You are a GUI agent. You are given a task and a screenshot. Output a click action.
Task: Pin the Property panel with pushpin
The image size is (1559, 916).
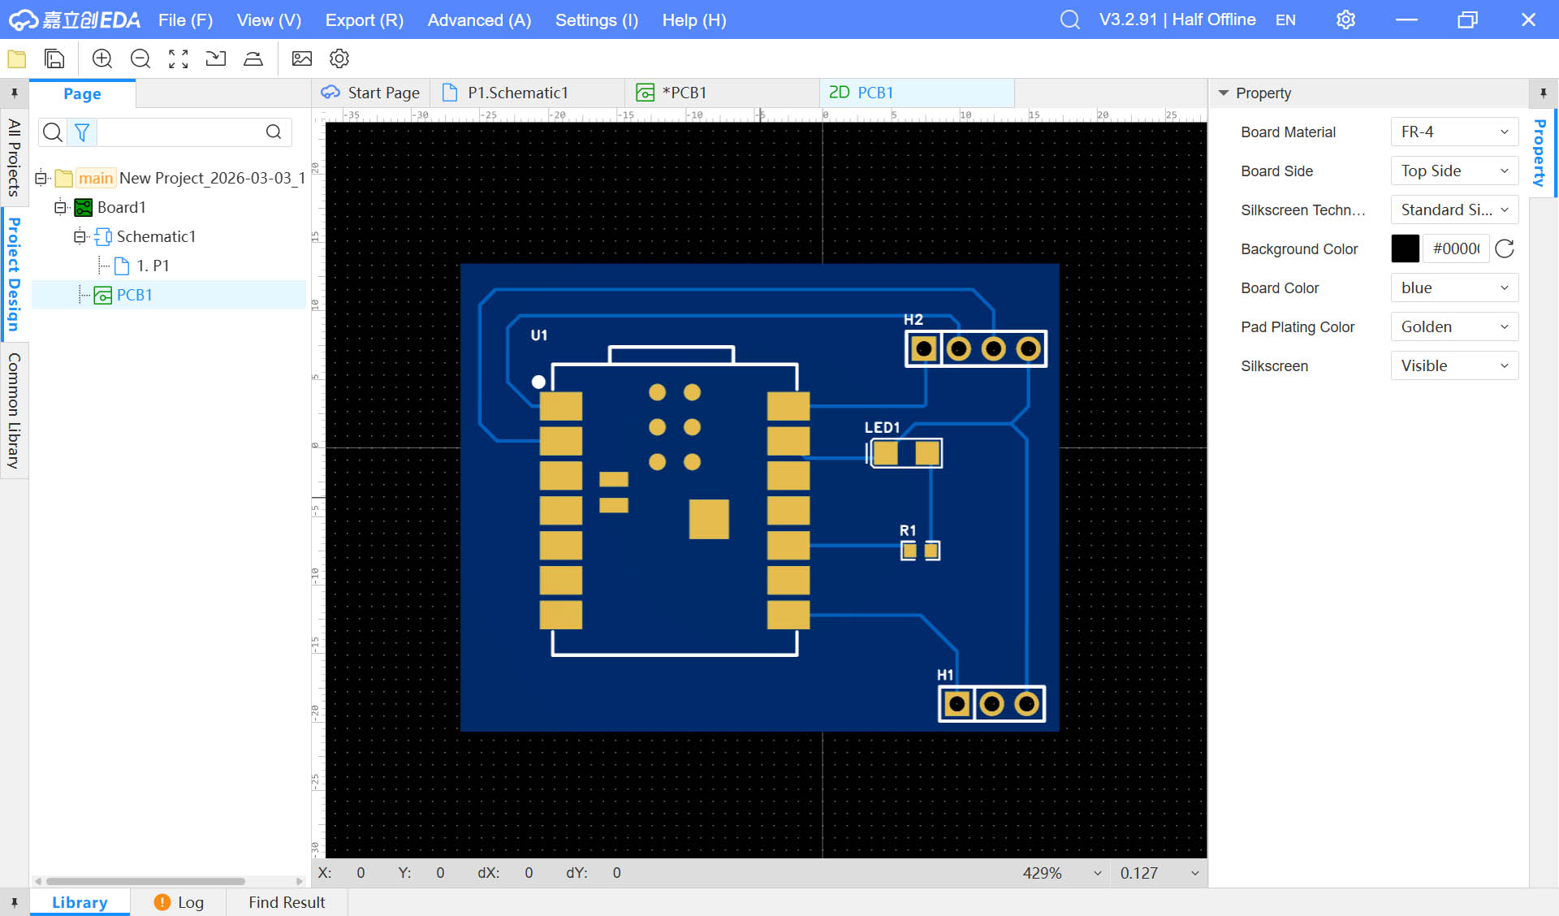(x=1543, y=93)
